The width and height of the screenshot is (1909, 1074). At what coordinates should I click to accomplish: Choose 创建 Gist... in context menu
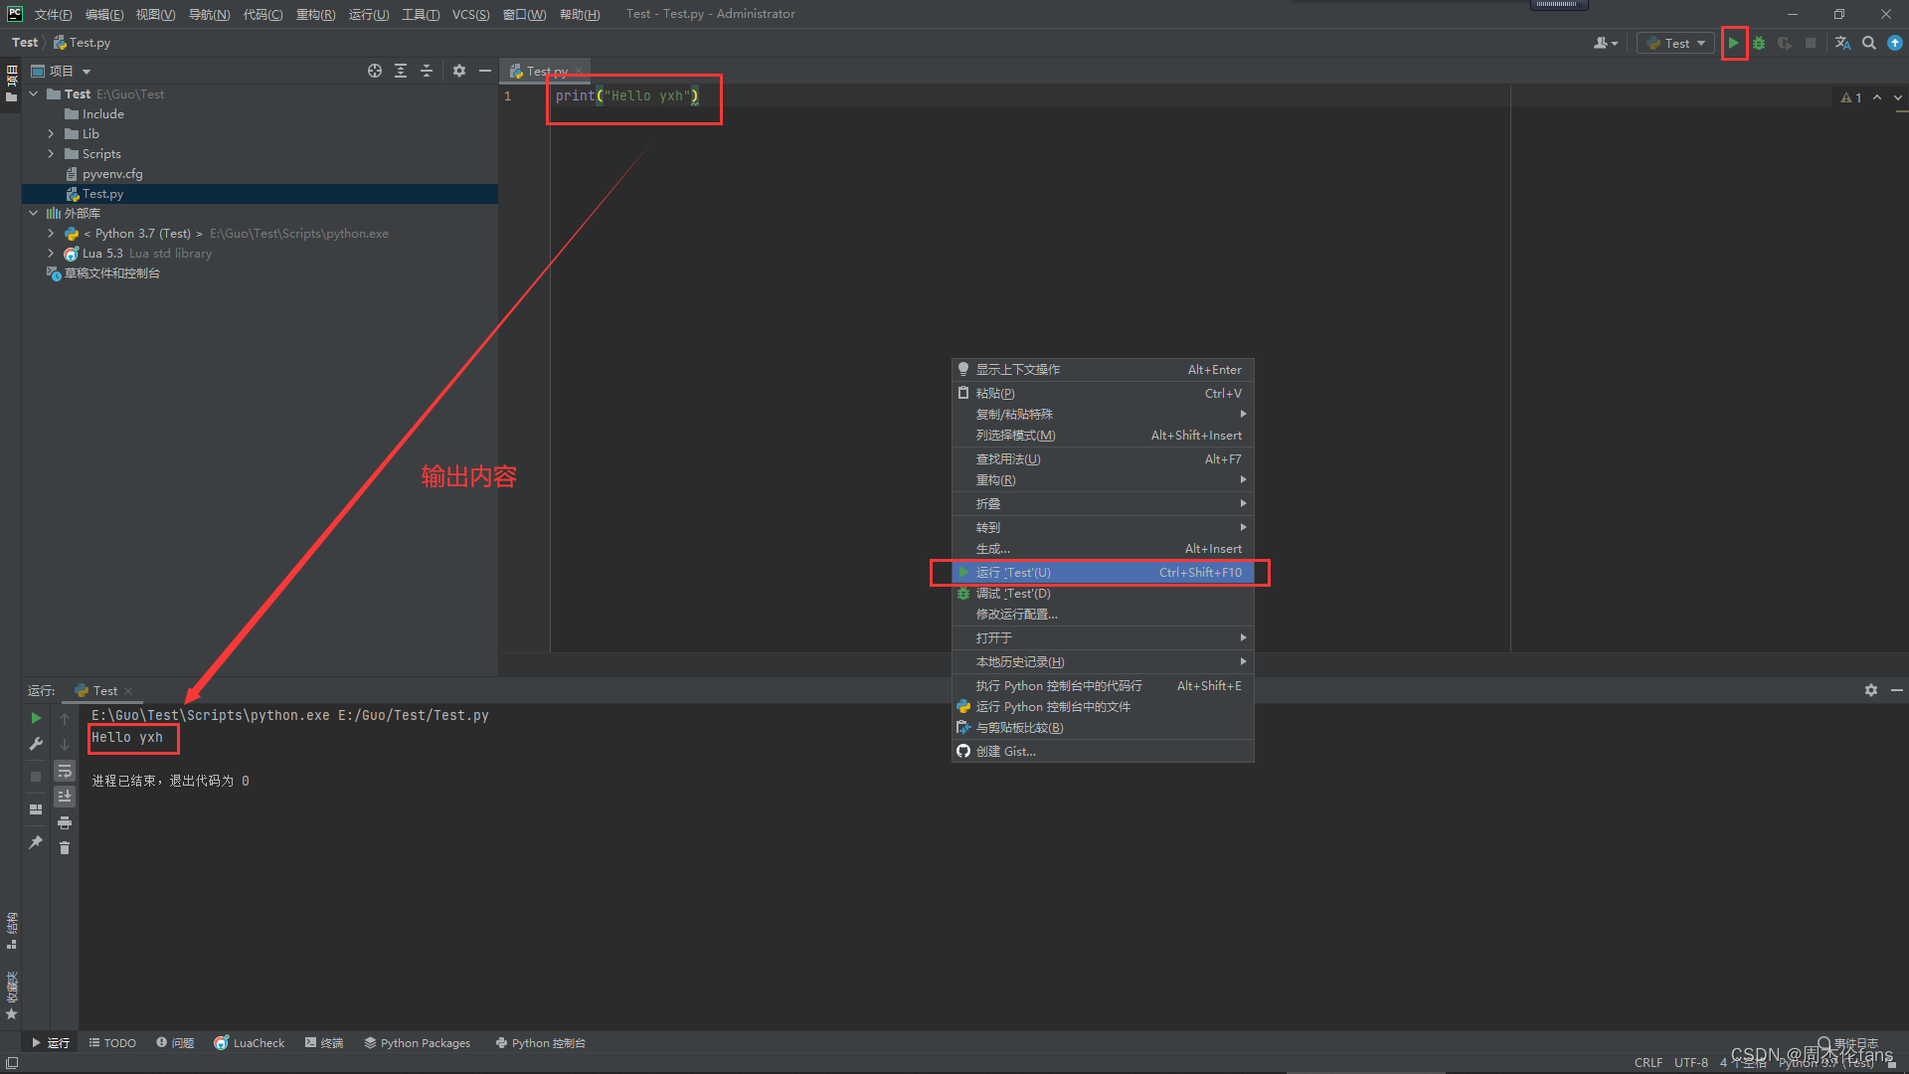(x=1103, y=751)
